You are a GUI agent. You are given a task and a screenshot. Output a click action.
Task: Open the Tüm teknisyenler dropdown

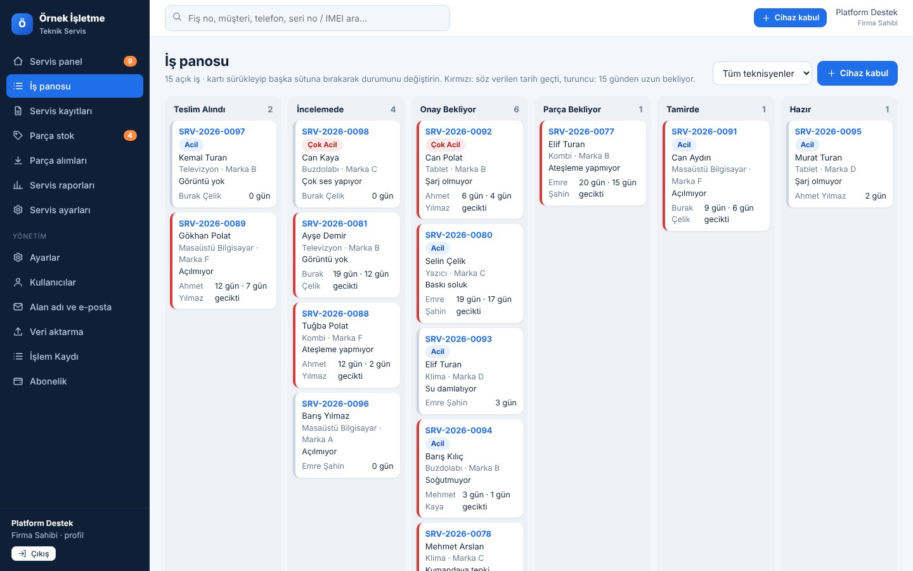(762, 73)
